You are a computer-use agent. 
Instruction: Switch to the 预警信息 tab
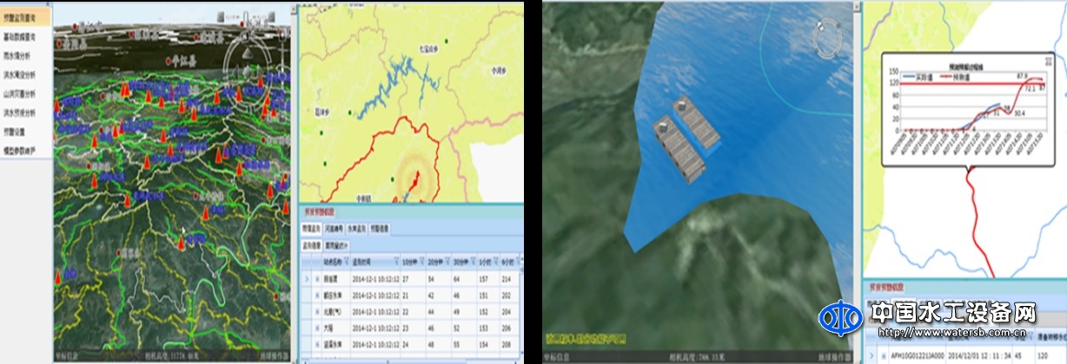380,229
